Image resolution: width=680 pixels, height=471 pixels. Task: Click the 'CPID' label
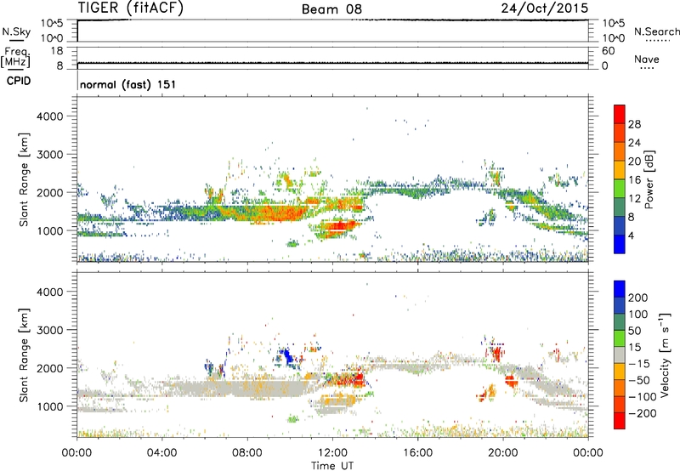pyautogui.click(x=19, y=81)
